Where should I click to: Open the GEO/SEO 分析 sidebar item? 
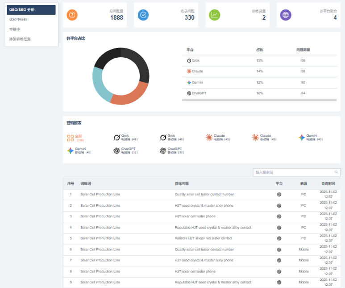(31, 9)
